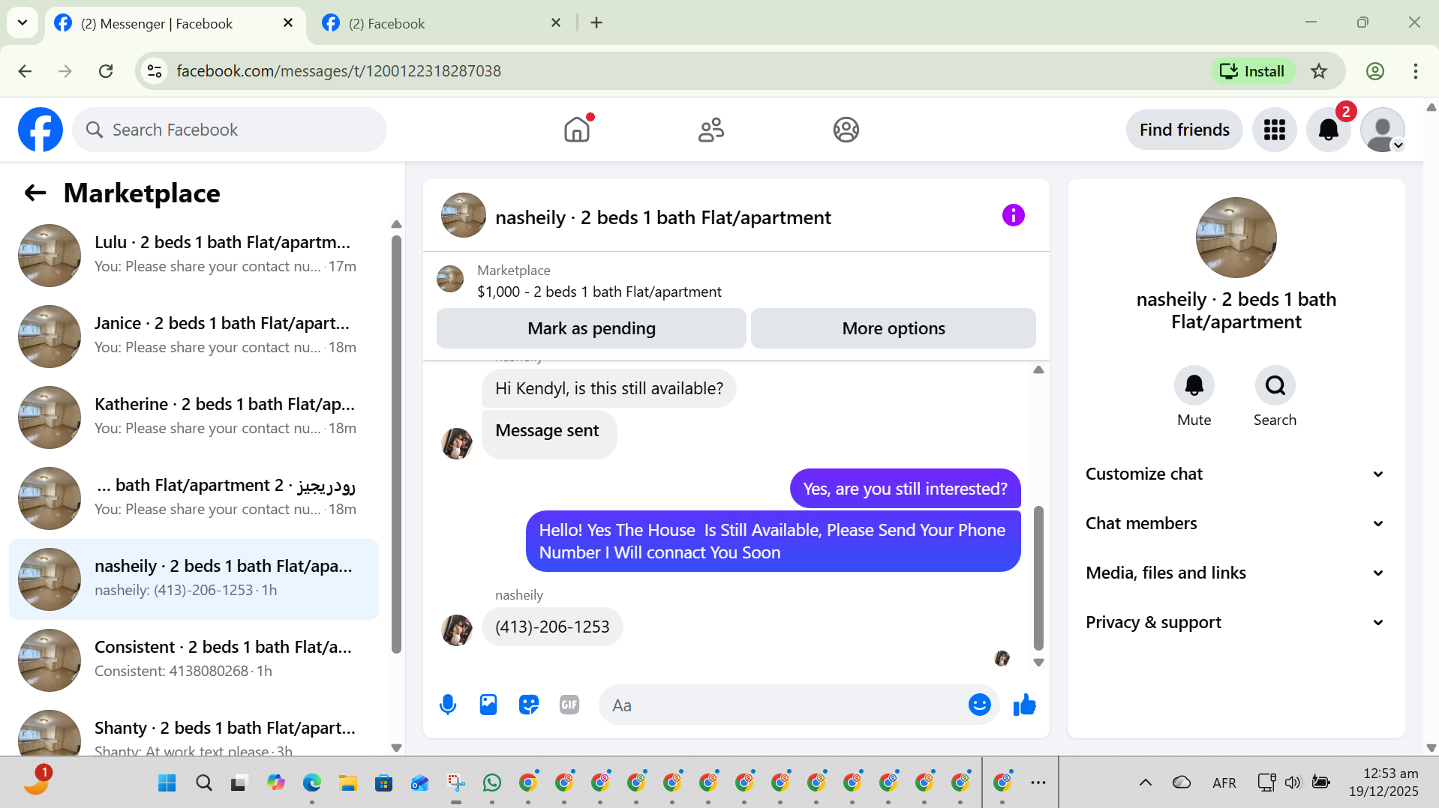The height and width of the screenshot is (808, 1439).
Task: Open conversation information purple icon
Action: (x=1013, y=216)
